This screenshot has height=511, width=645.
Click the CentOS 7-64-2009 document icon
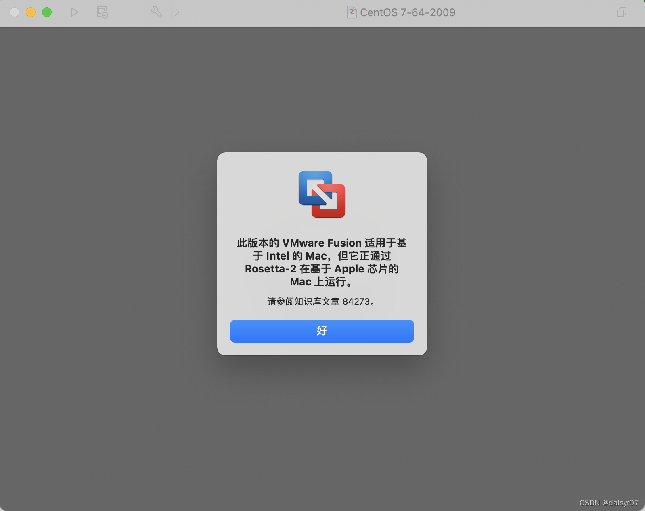click(352, 12)
